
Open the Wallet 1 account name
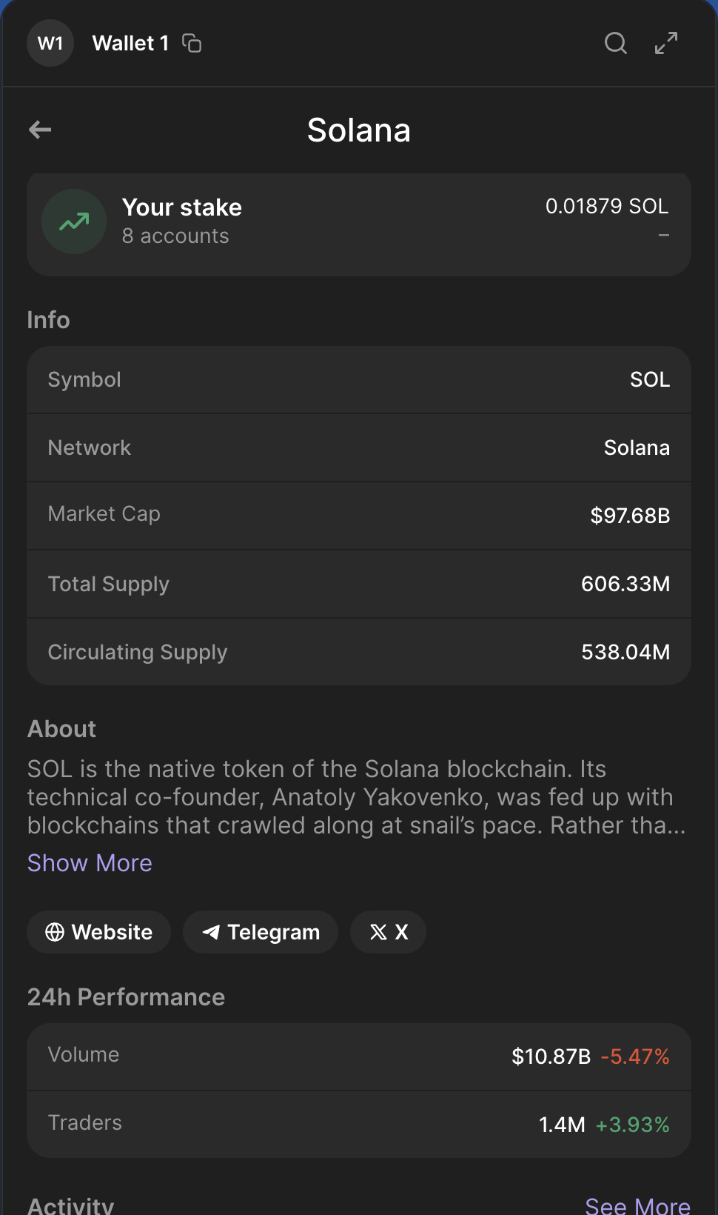coord(130,43)
